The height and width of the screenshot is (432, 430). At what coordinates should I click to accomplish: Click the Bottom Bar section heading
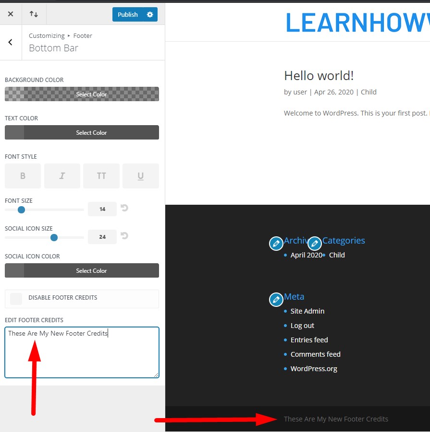[x=53, y=48]
